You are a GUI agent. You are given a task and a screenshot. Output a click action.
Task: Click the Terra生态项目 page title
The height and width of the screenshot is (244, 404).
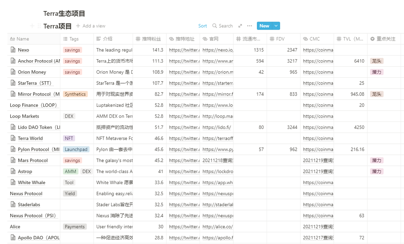coord(64,13)
